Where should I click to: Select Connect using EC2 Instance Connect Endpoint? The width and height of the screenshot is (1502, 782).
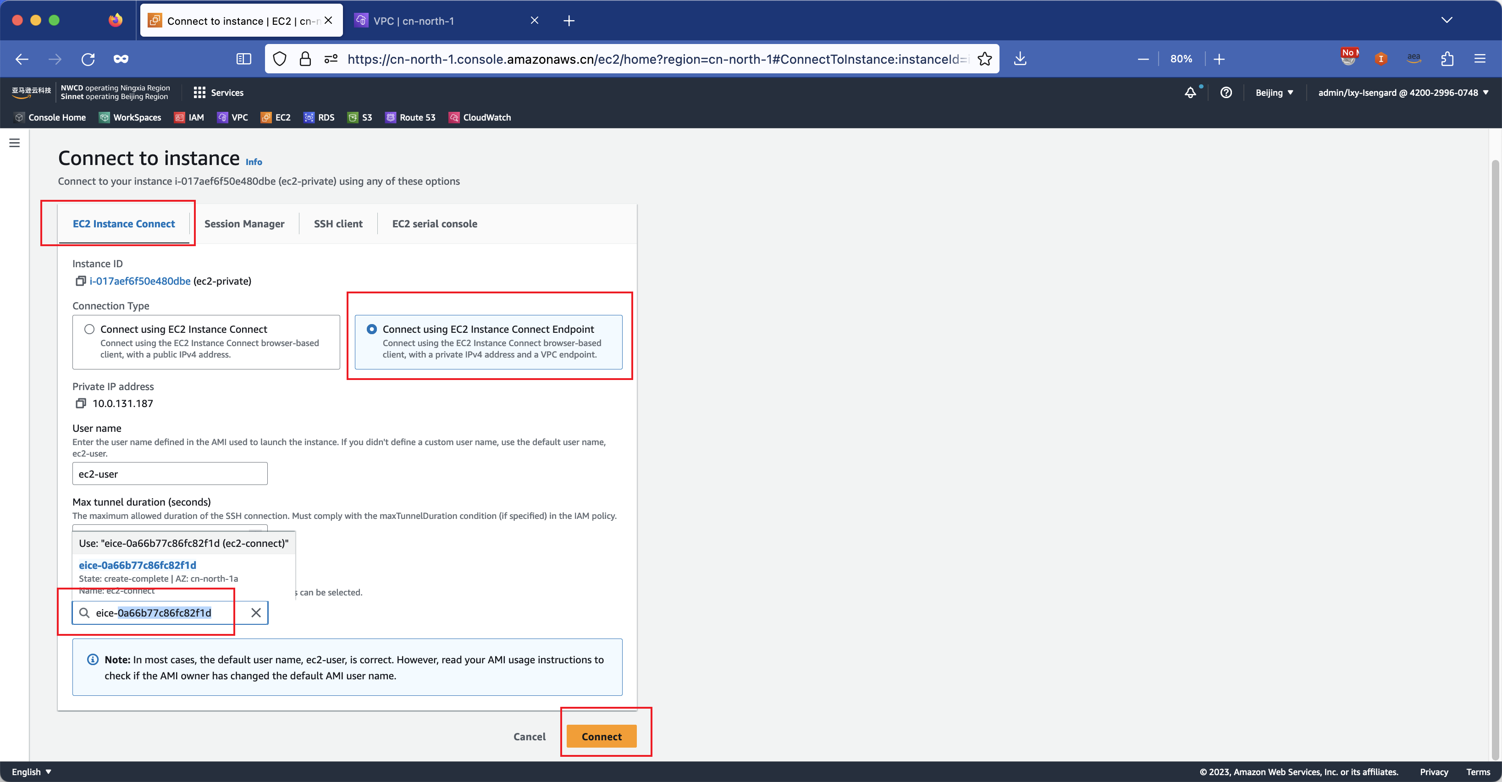coord(371,329)
